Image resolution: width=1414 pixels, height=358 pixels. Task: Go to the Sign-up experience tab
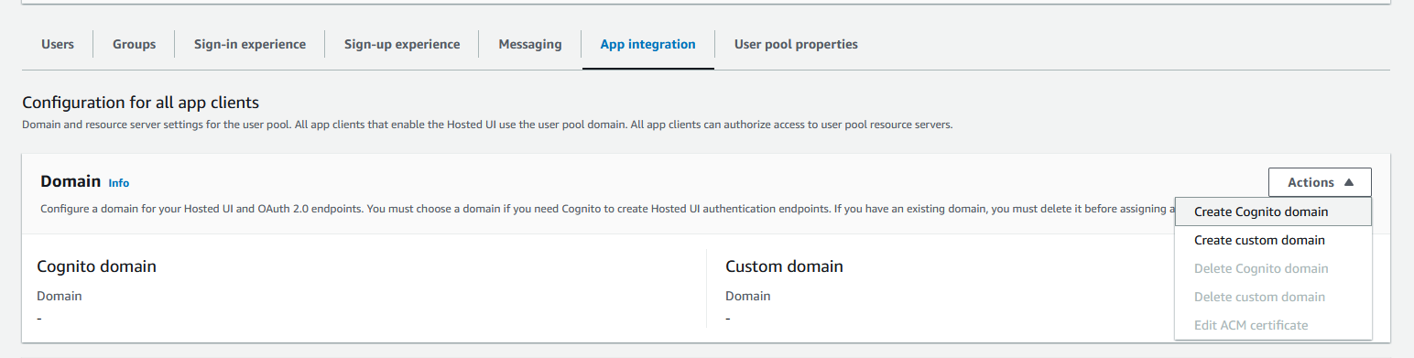tap(402, 44)
